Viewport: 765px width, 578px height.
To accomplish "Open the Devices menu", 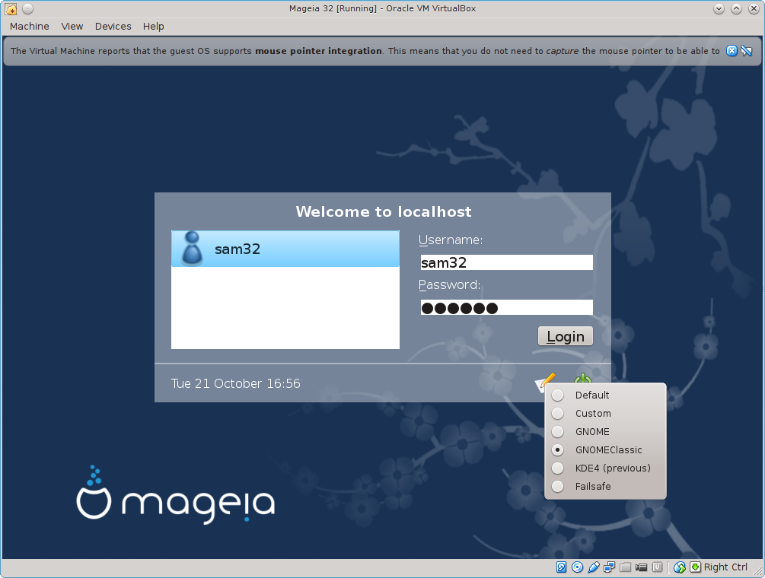I will coord(113,27).
